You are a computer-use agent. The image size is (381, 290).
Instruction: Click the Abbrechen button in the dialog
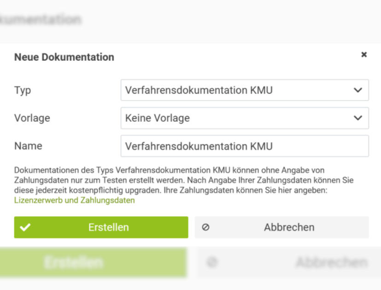(282, 227)
